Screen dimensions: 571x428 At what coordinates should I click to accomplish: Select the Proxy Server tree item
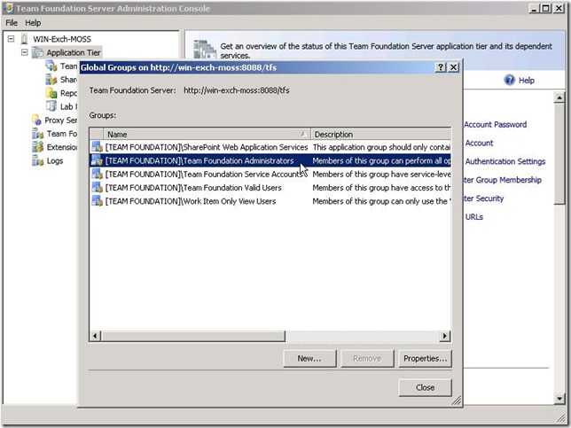[60, 121]
